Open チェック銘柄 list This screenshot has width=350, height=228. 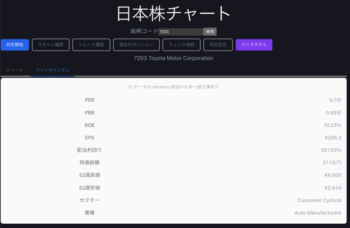click(181, 45)
